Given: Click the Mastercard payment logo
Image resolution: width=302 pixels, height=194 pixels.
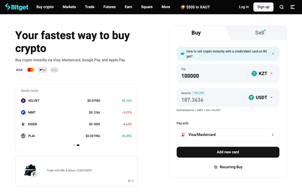Looking at the screenshot, I should pos(30,70).
